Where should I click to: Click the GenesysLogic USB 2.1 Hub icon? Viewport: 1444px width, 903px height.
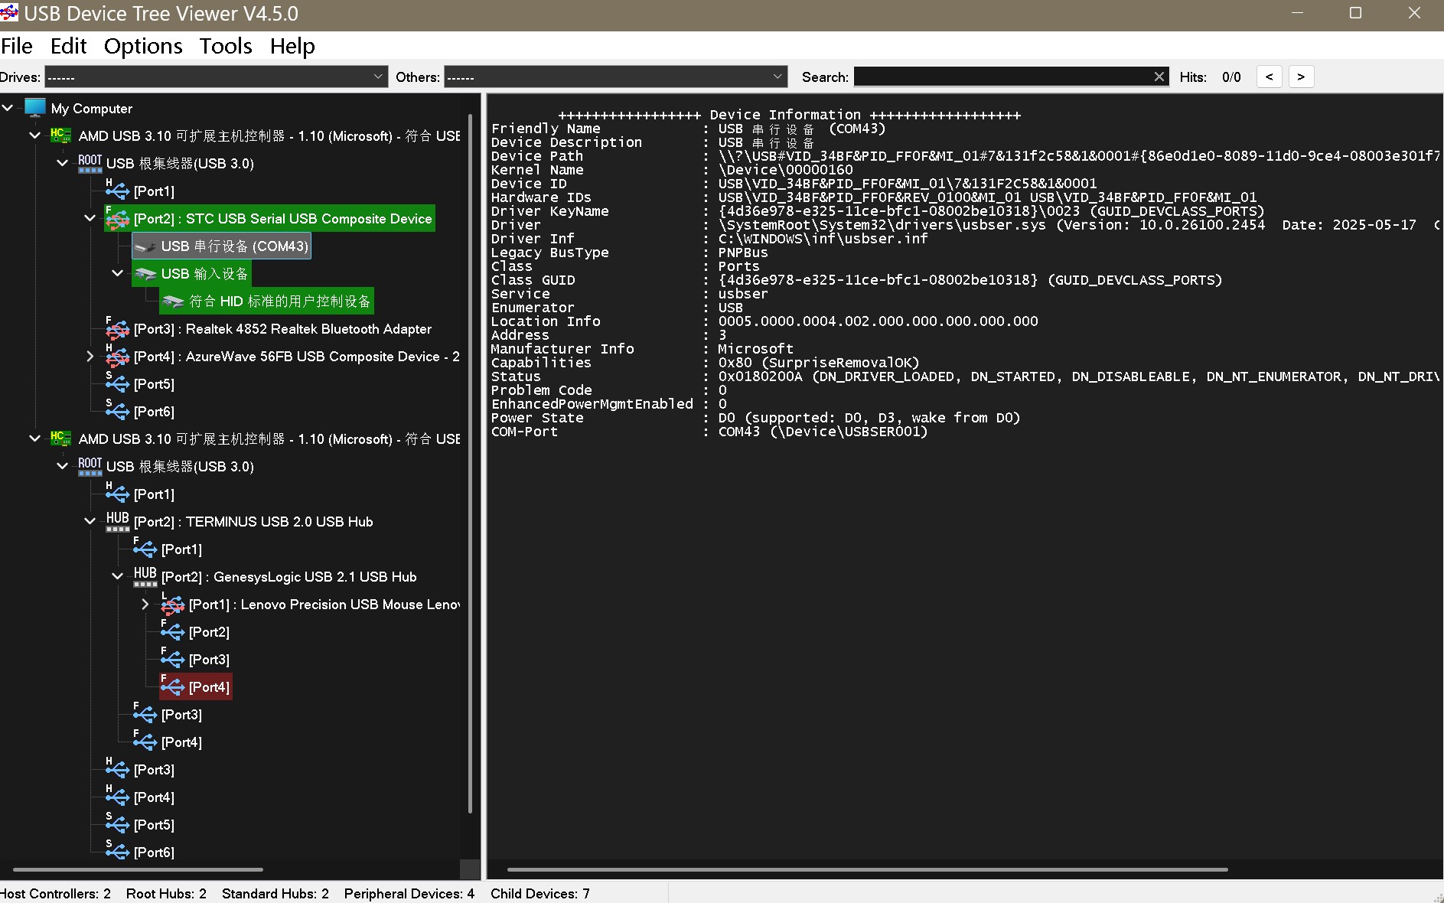(145, 576)
